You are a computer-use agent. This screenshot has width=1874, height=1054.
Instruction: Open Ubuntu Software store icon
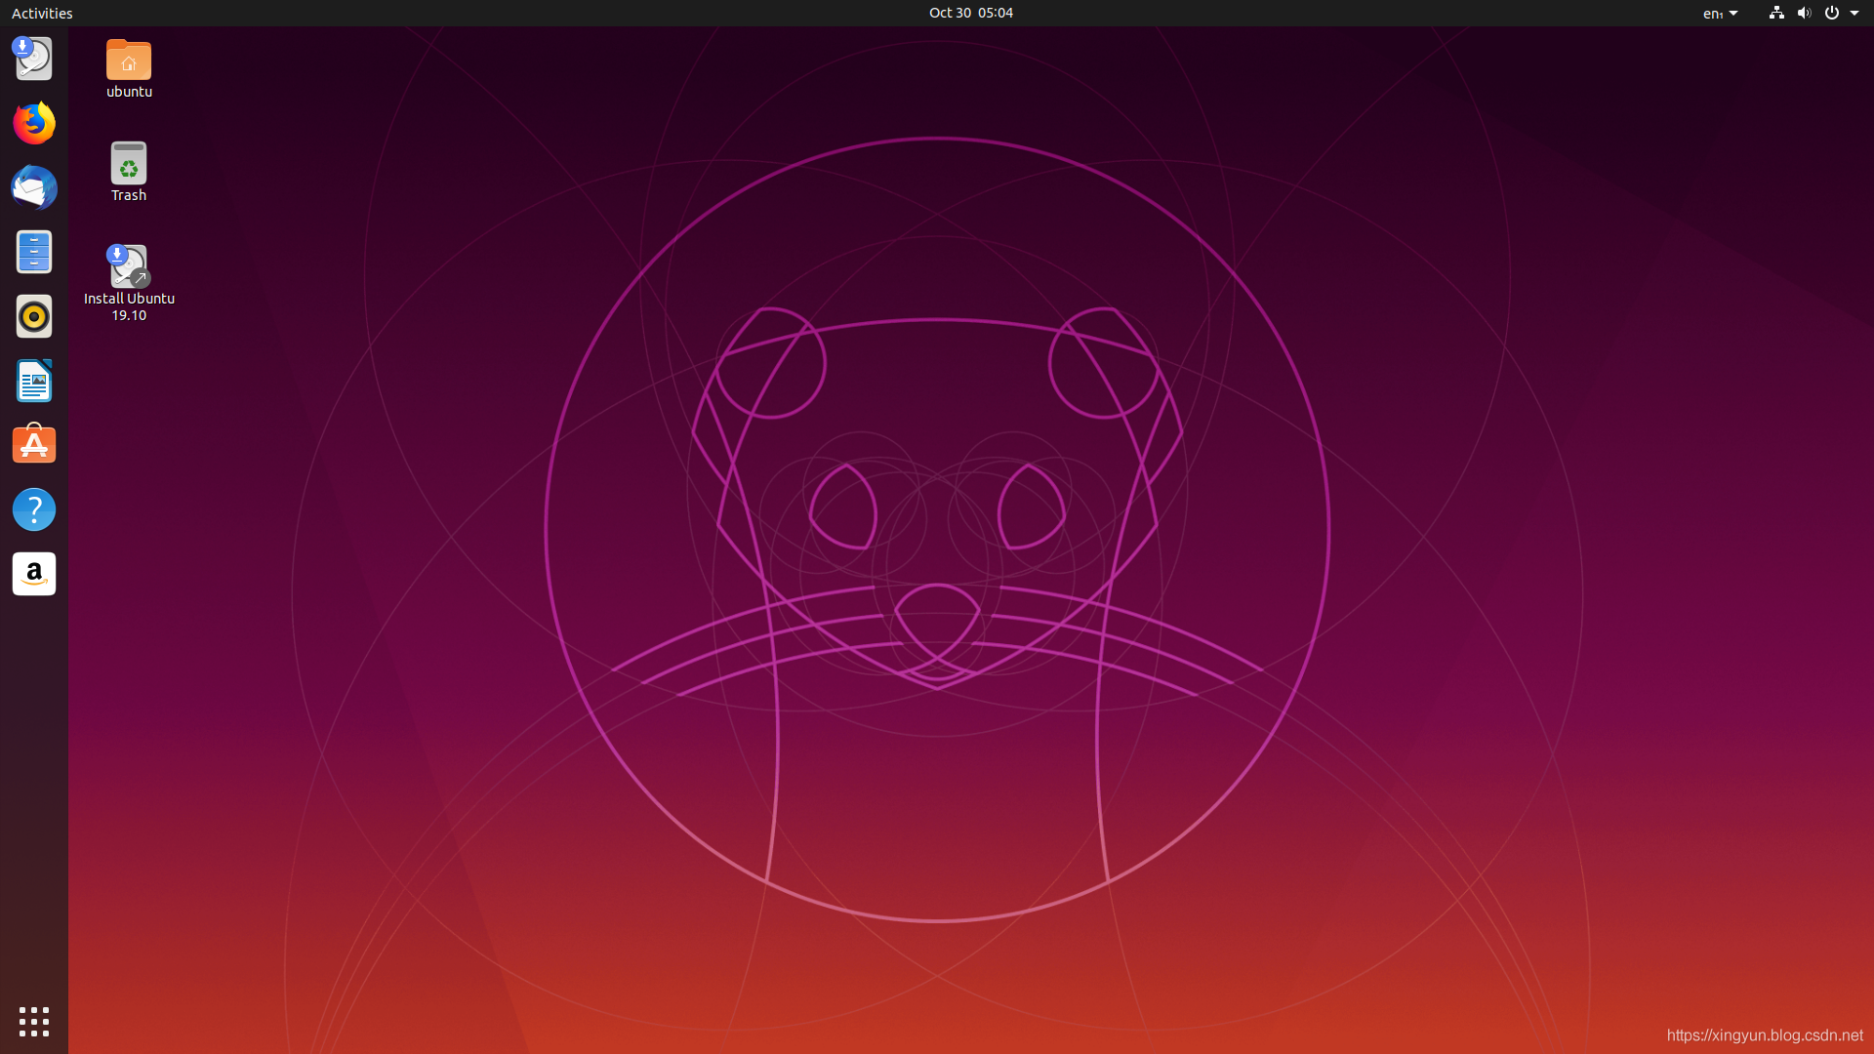34,445
